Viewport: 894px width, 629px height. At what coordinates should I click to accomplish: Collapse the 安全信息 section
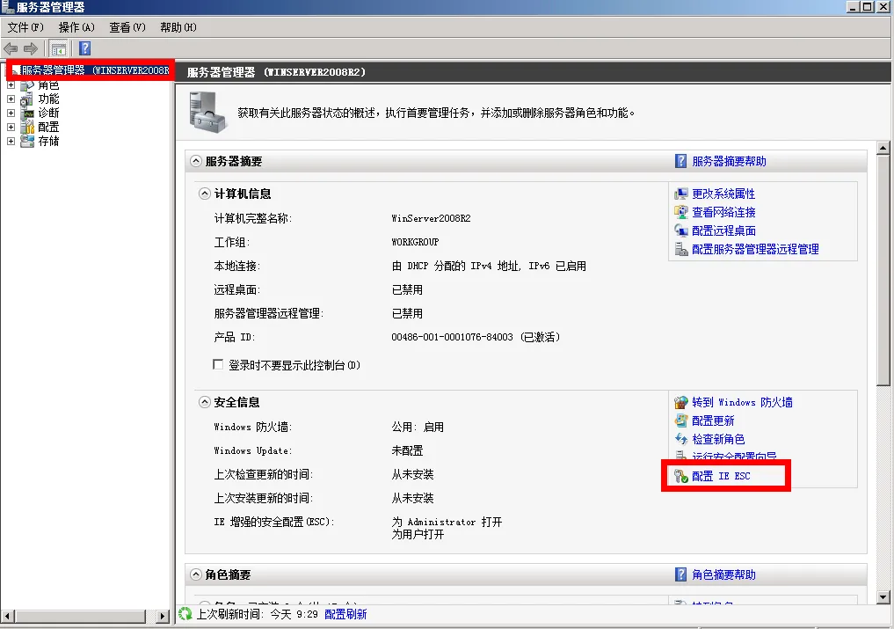pos(204,402)
